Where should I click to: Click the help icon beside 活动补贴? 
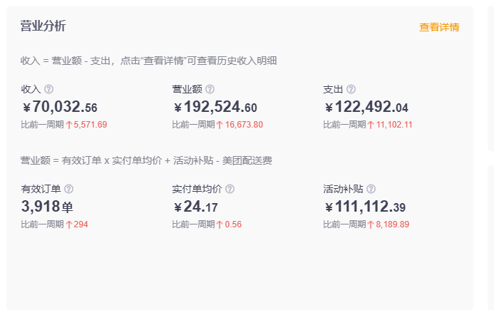coord(371,189)
